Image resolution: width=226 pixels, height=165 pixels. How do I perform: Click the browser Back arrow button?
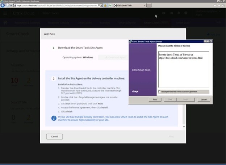coord(3,5)
